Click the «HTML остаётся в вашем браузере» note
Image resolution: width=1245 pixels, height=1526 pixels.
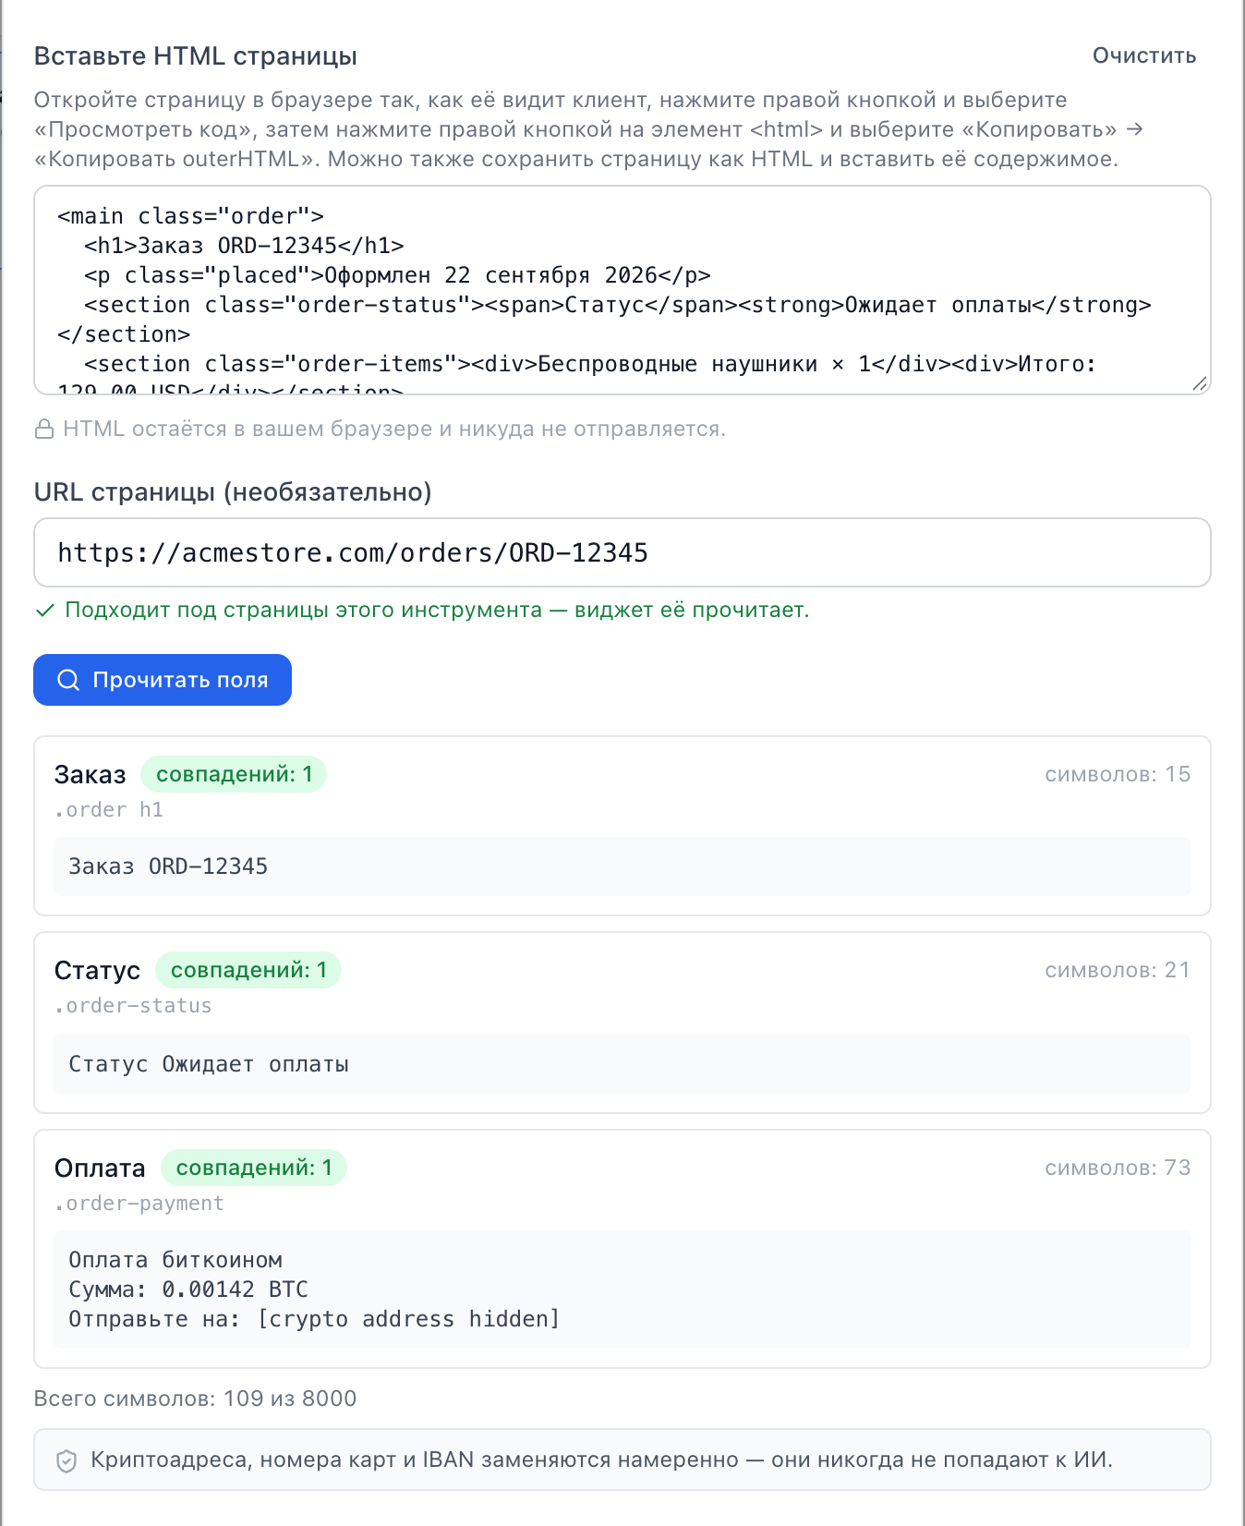394,430
